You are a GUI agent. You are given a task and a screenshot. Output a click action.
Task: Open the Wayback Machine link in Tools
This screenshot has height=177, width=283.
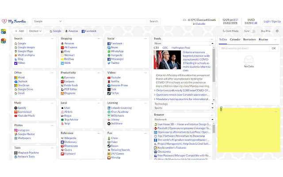pyautogui.click(x=28, y=153)
